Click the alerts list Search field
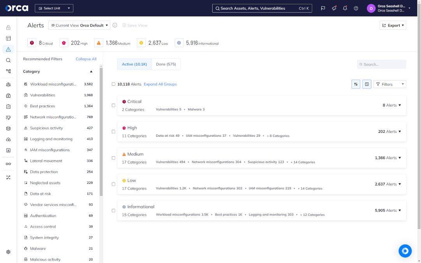Screen dimensions: 421x263 [382, 64]
